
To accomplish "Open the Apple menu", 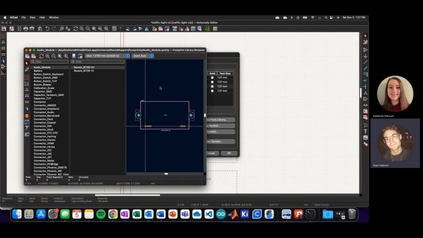I will (5, 17).
